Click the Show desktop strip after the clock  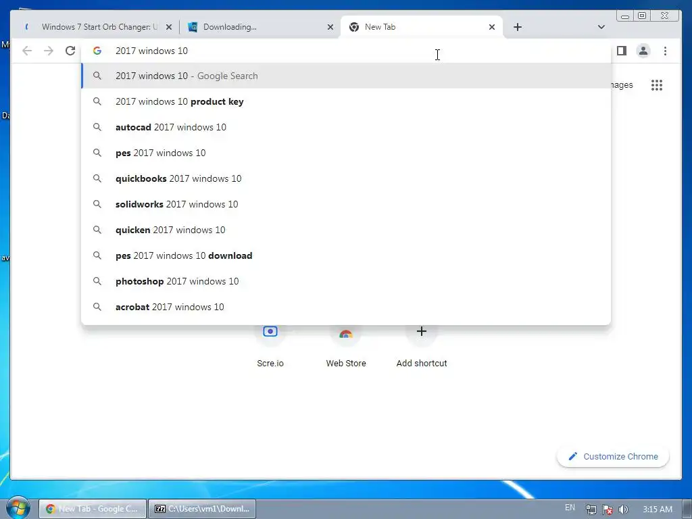point(687,509)
